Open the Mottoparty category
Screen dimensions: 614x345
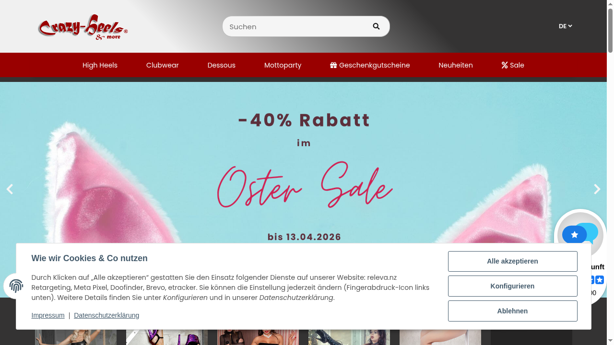[x=283, y=65]
